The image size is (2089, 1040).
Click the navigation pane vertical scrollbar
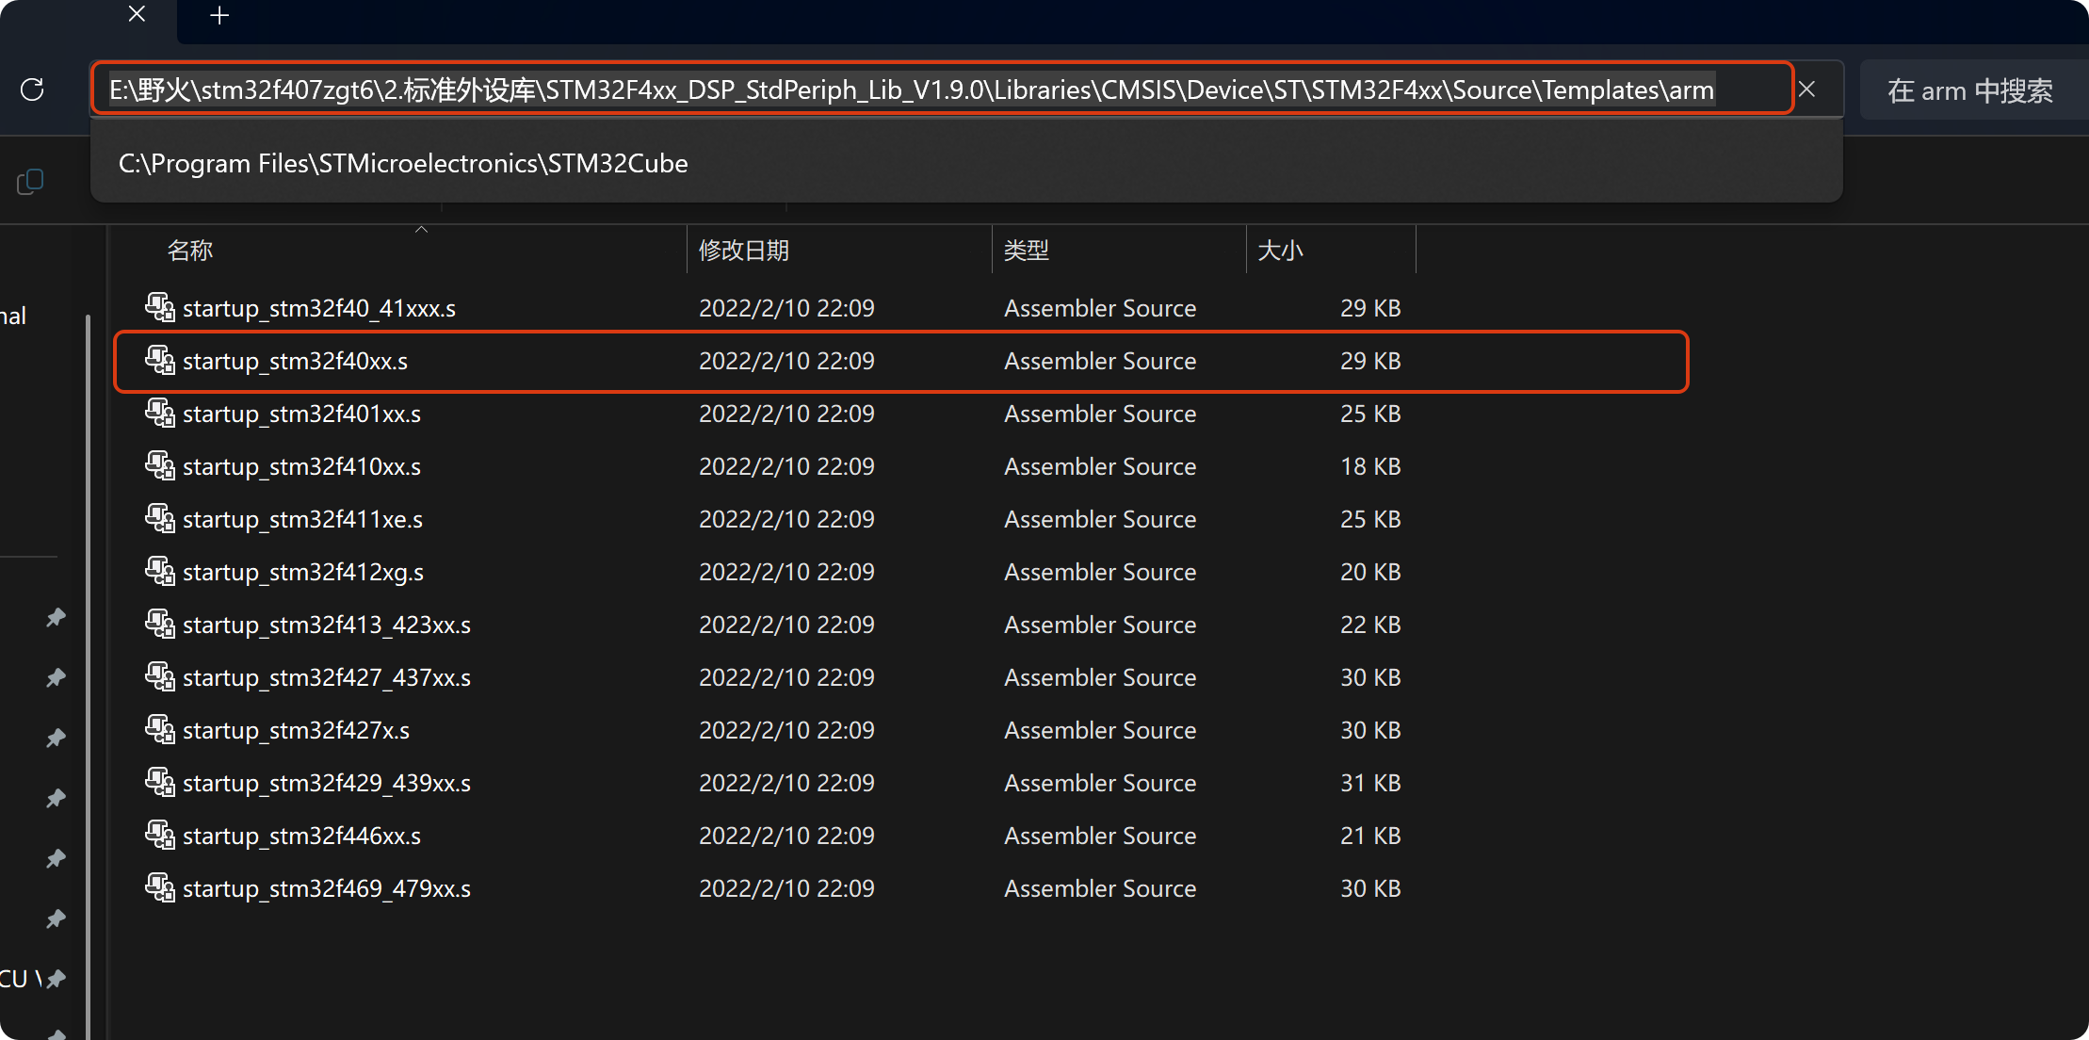pyautogui.click(x=88, y=659)
